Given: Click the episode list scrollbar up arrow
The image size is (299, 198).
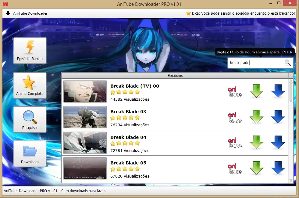Looking at the screenshot, I should (291, 81).
